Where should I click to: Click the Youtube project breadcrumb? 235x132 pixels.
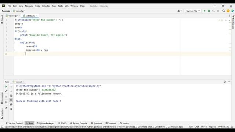pyautogui.click(x=6, y=11)
